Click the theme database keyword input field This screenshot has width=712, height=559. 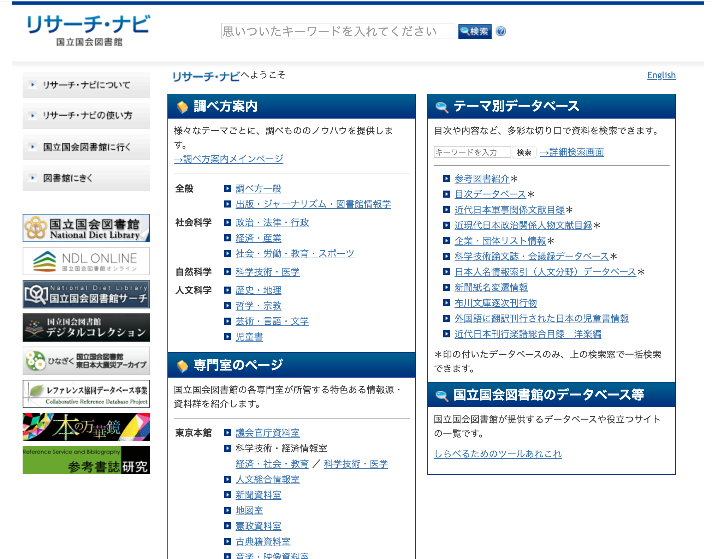point(472,152)
